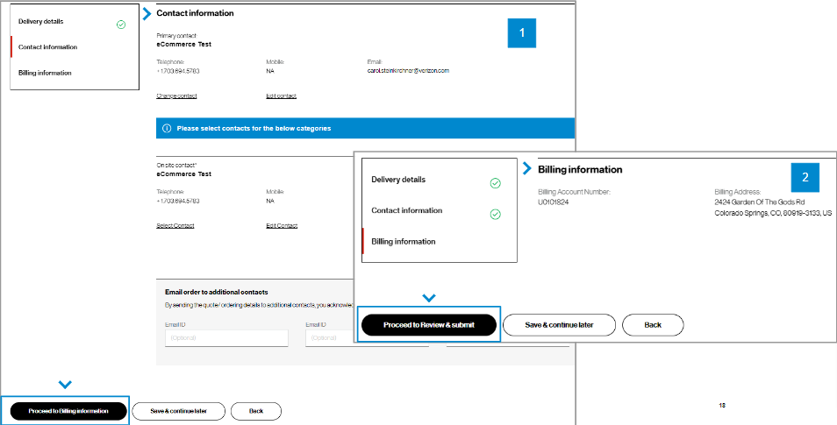The height and width of the screenshot is (425, 837).
Task: Click the Billing information section heading
Action: click(x=580, y=170)
